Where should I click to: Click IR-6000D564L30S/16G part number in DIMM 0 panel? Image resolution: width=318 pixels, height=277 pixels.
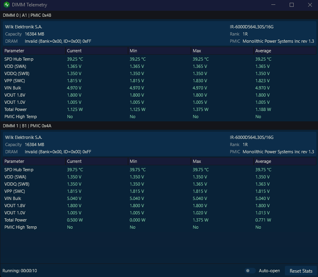251,27
